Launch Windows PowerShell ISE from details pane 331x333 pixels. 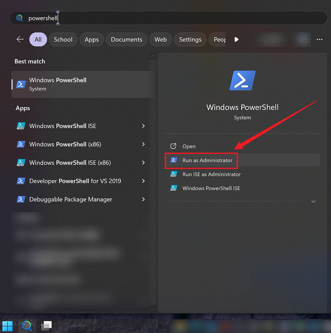click(242, 188)
